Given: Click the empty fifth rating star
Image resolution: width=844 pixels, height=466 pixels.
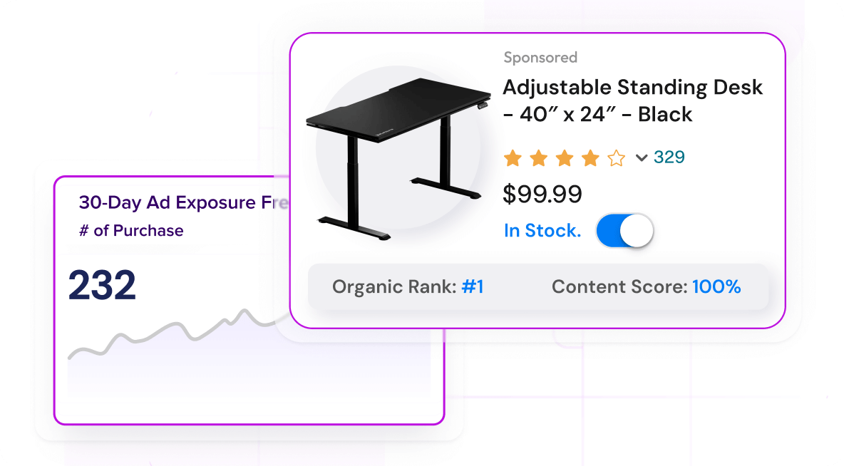Looking at the screenshot, I should pyautogui.click(x=617, y=158).
